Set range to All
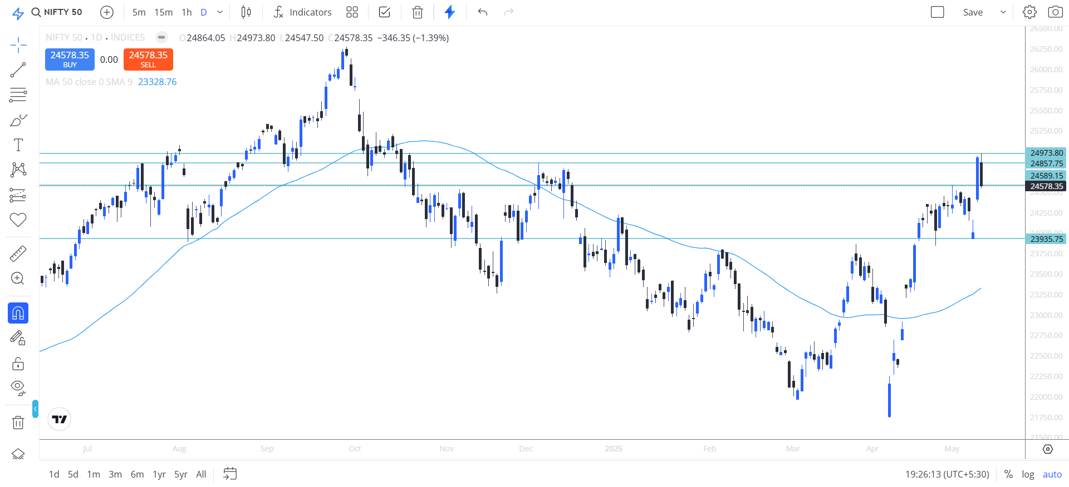 tap(201, 474)
